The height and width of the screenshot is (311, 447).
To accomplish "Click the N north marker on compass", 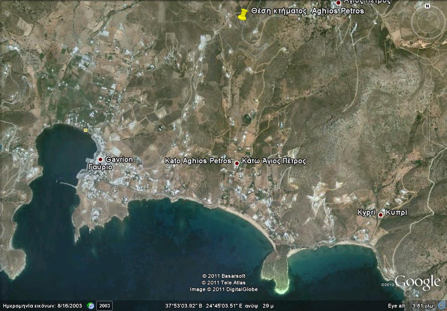I will [x=427, y=6].
